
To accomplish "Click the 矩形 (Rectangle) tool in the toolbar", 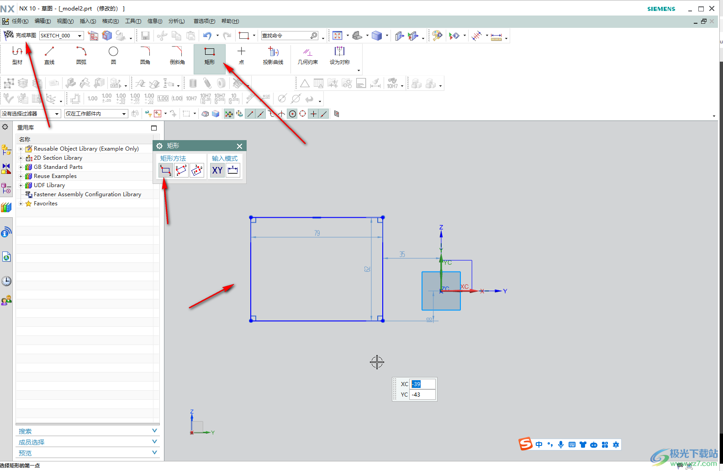I will tap(209, 55).
